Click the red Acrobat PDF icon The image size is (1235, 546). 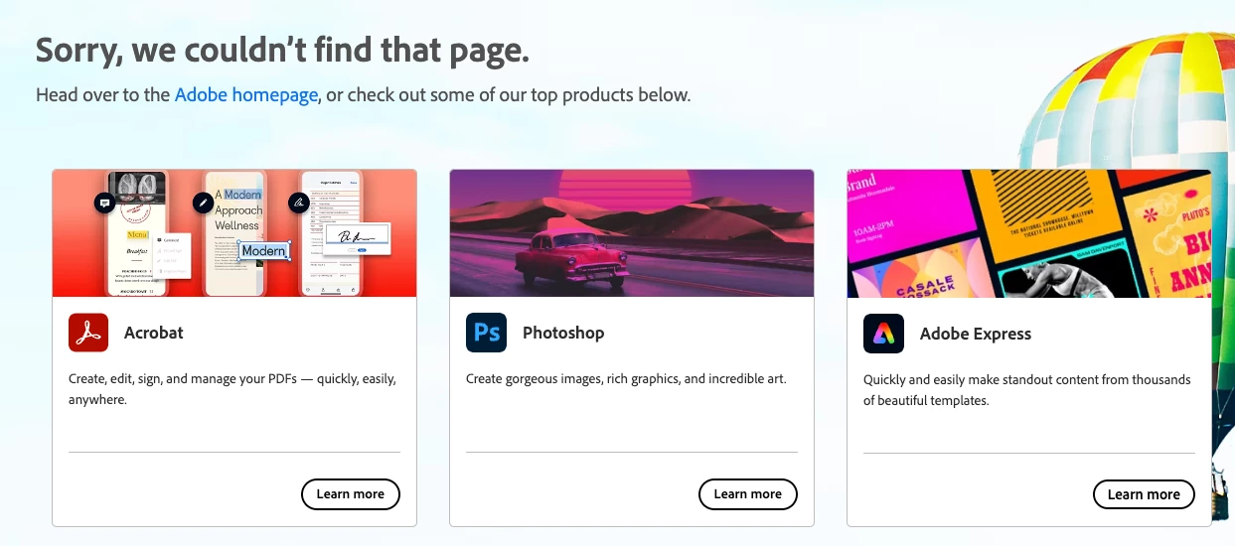point(88,333)
